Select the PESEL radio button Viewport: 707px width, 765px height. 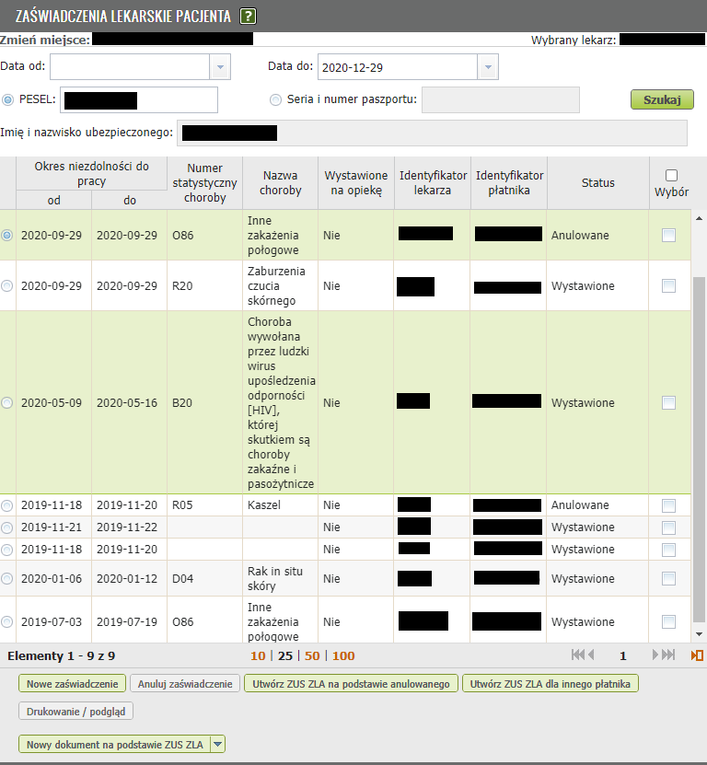(x=7, y=100)
